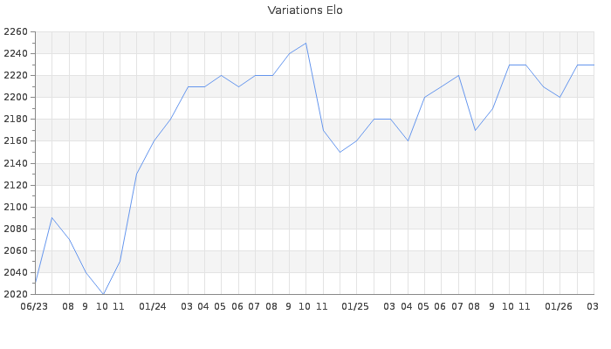Click the "Variations Elo" chart title
The height and width of the screenshot is (349, 611).
[305, 10]
